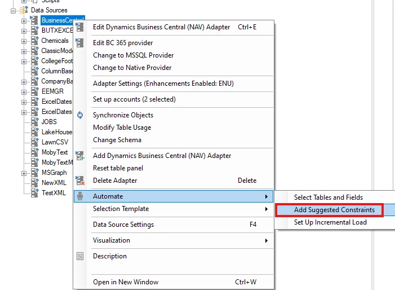Expand the MSGraph tree node
This screenshot has width=395, height=290.
coord(24,173)
